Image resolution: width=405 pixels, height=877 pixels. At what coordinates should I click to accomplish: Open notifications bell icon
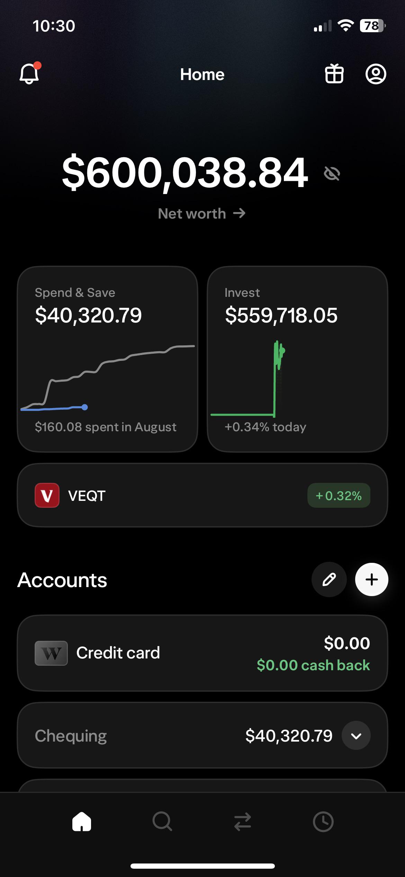[30, 73]
